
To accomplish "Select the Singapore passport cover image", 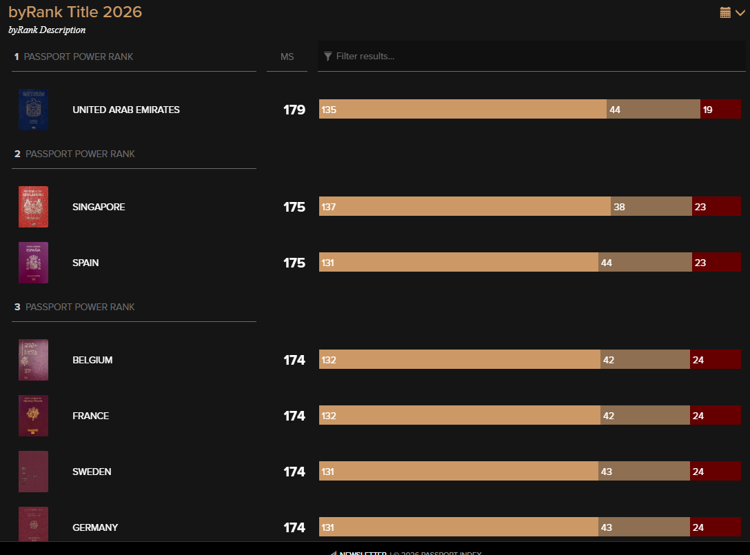I will coord(34,207).
